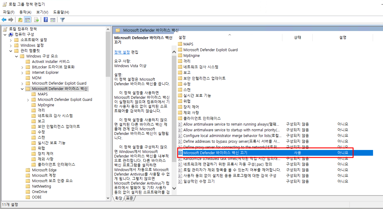
Task: Click the Export List toolbar icon
Action: point(36,20)
